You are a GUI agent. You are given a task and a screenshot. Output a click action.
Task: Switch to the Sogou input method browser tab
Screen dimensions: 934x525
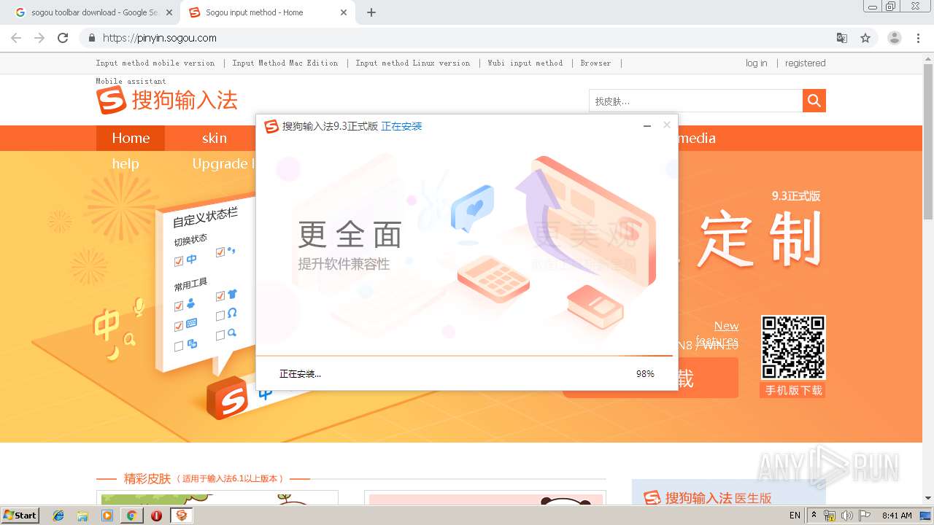[x=266, y=12]
